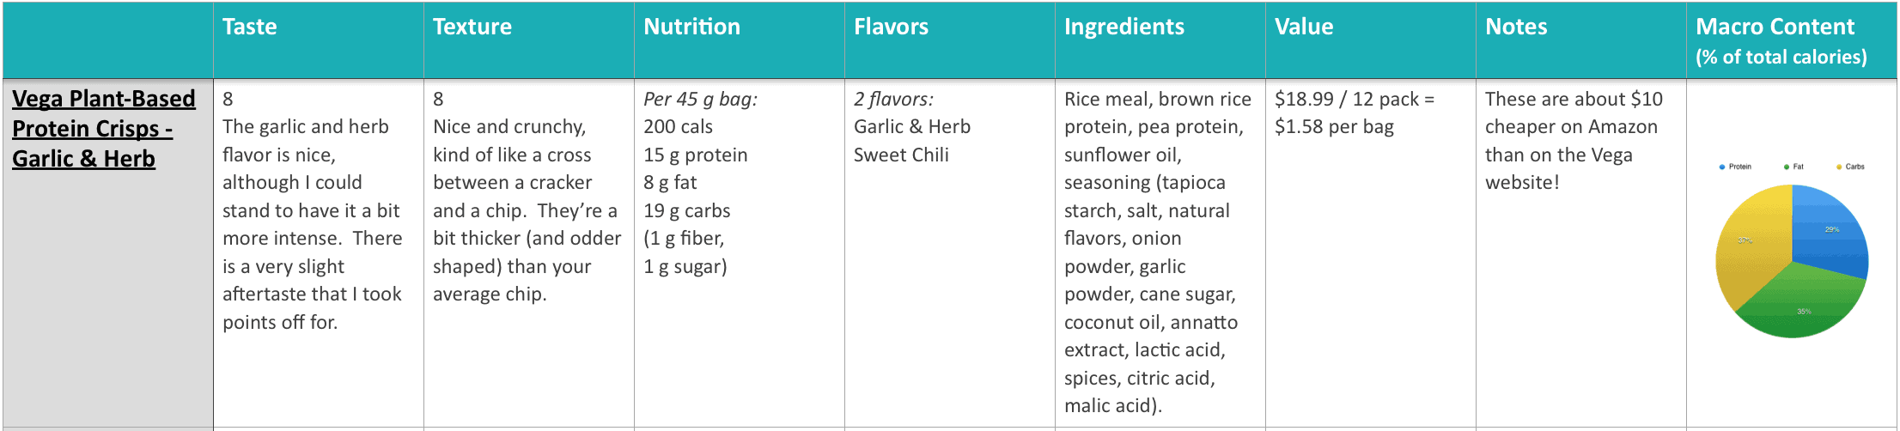Screen dimensions: 1900x431
Task: Click the ingredients list starting 'Rice meal'
Action: click(x=1158, y=252)
